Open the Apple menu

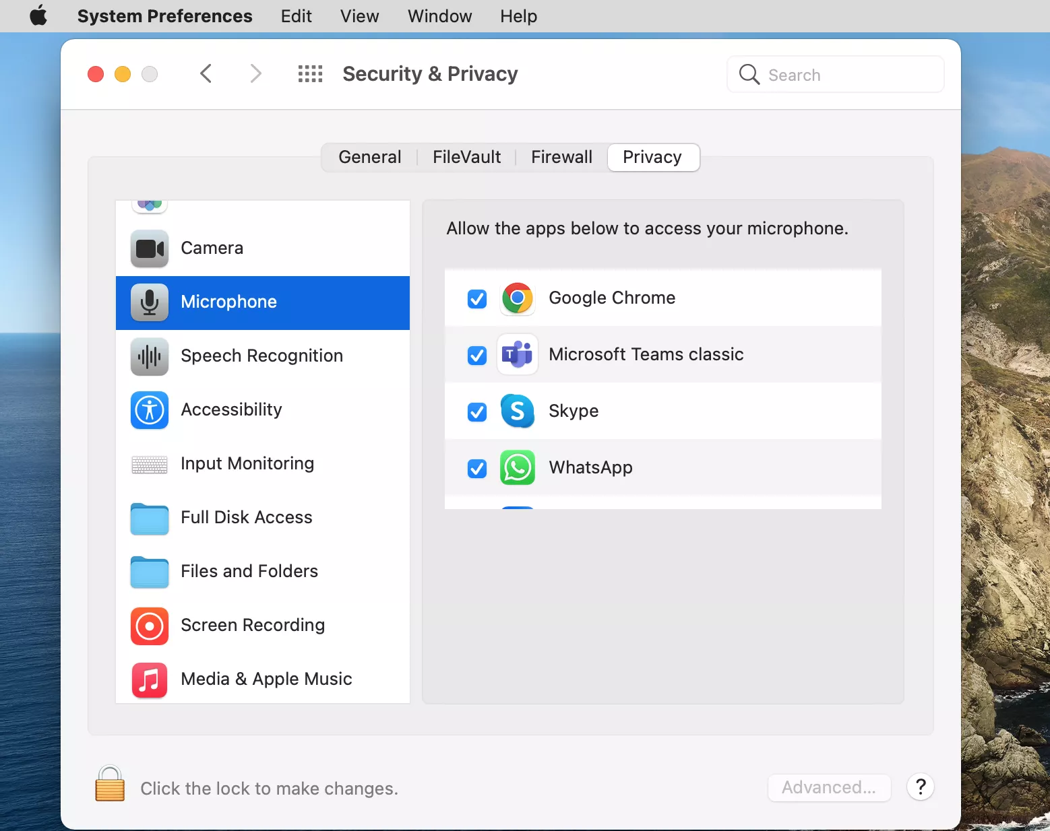coord(38,15)
